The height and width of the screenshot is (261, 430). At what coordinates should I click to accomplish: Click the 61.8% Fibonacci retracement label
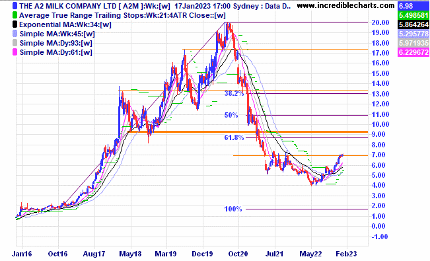[234, 137]
